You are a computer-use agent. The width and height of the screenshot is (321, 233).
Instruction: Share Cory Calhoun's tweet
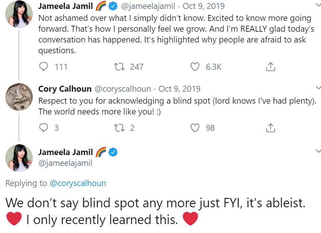tap(270, 127)
